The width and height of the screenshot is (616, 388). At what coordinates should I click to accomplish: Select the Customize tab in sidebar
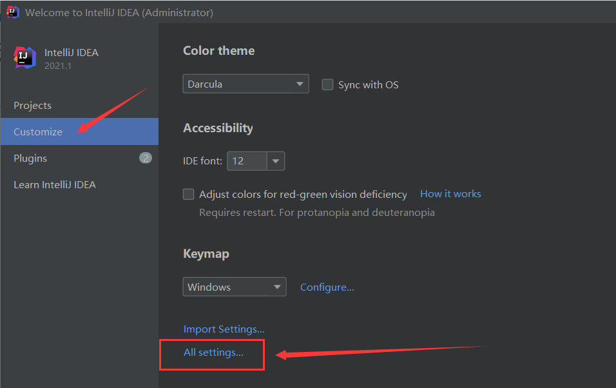[x=38, y=131]
